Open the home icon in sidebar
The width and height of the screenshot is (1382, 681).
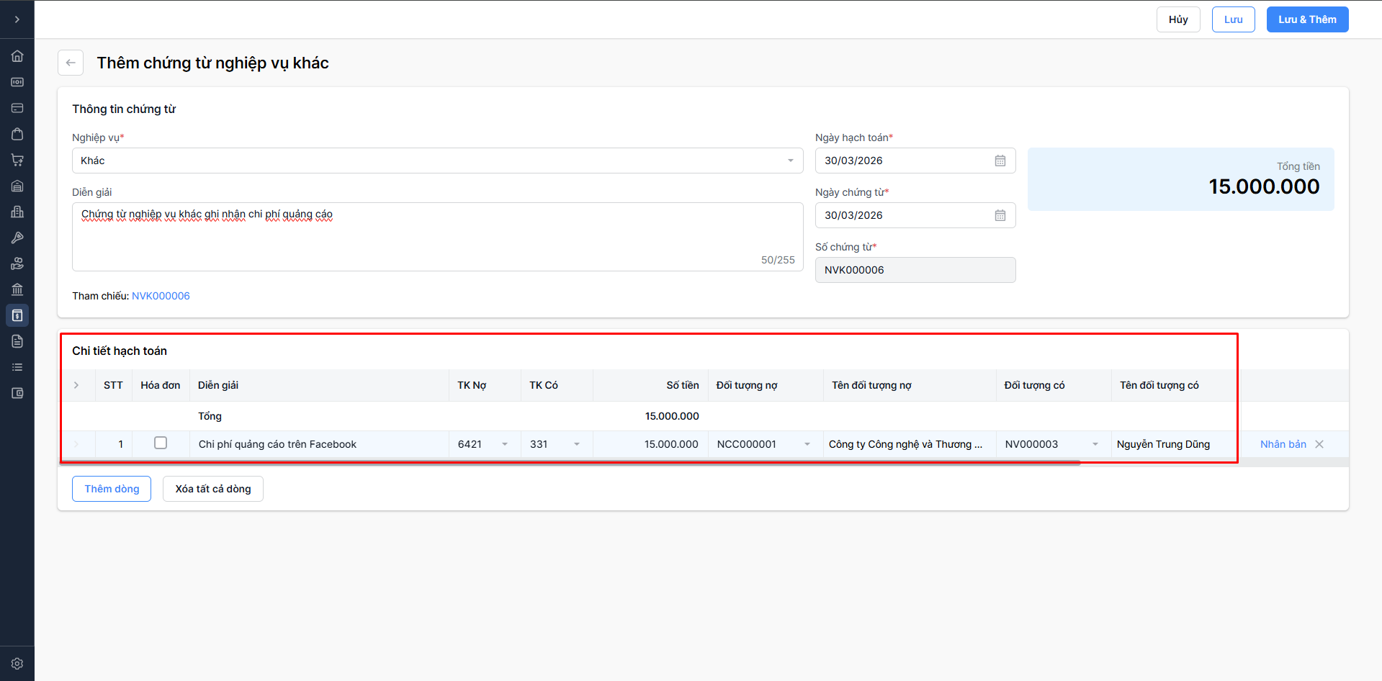17,56
